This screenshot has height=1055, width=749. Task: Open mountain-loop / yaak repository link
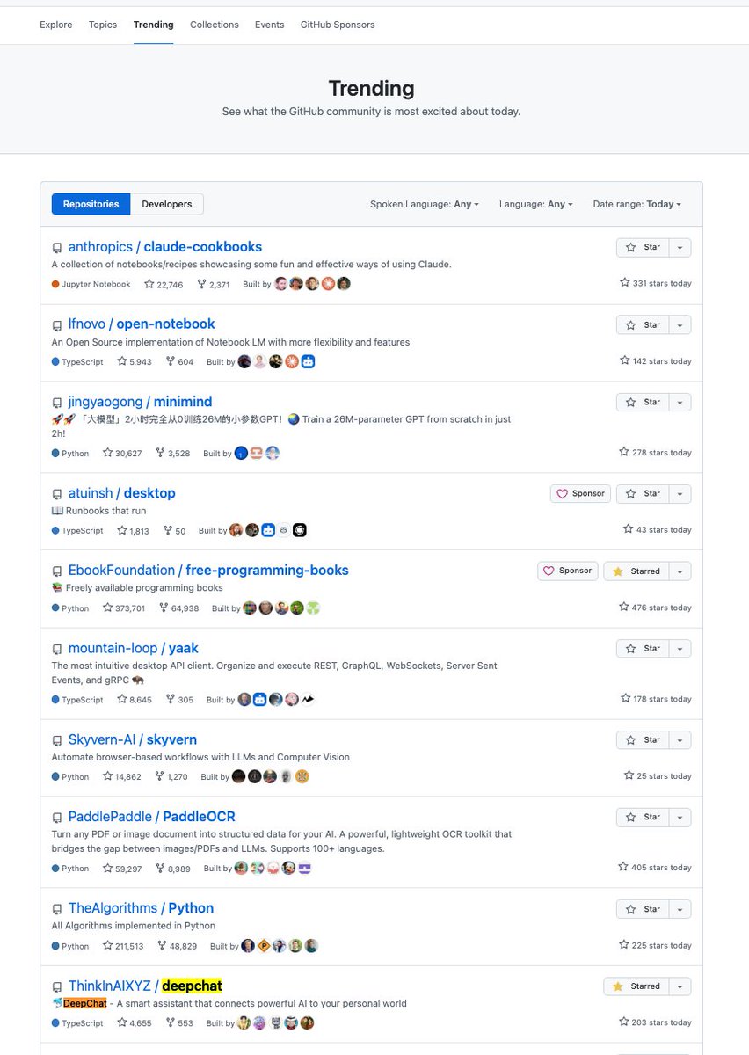tap(134, 648)
